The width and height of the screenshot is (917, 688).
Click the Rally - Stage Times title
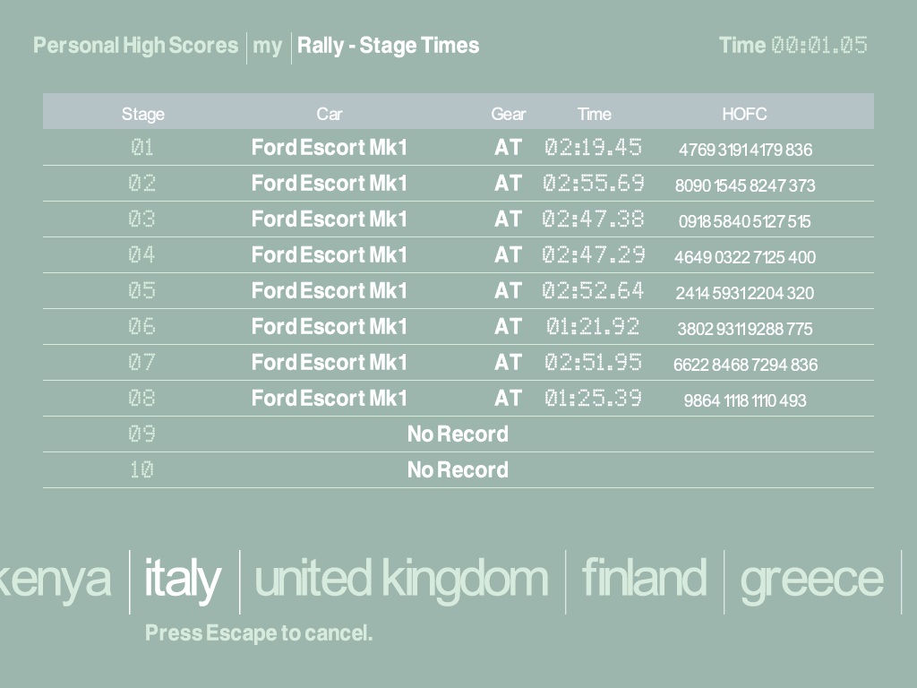pos(388,46)
